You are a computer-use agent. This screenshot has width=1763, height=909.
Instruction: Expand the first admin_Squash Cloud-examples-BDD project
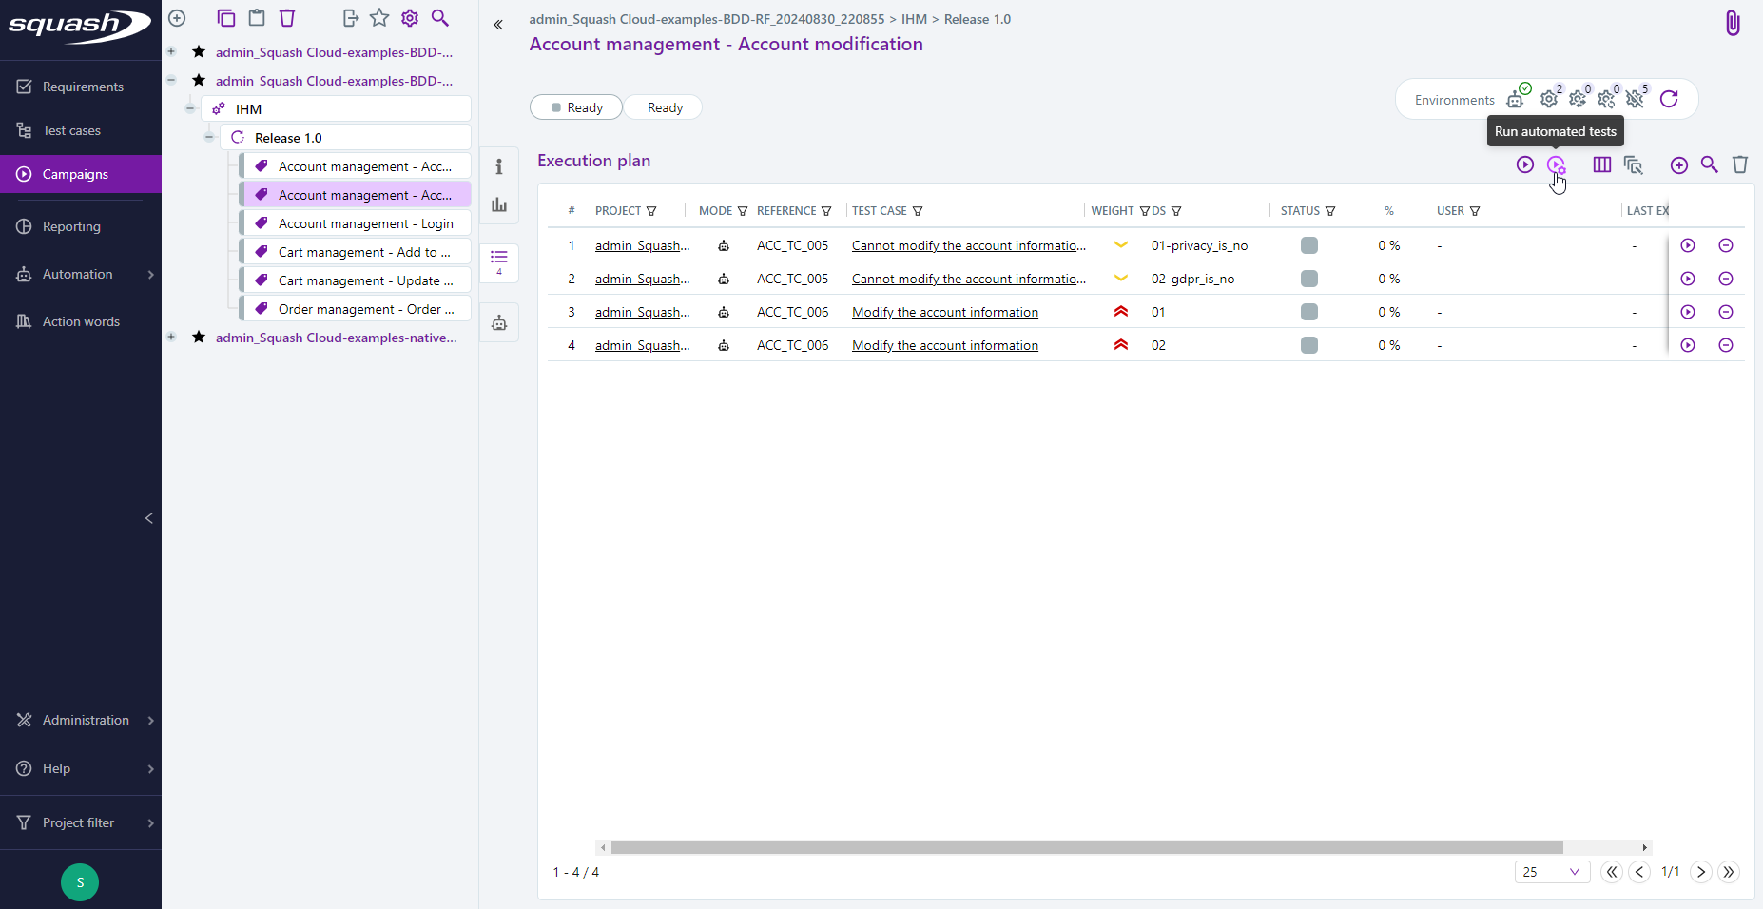point(171,51)
